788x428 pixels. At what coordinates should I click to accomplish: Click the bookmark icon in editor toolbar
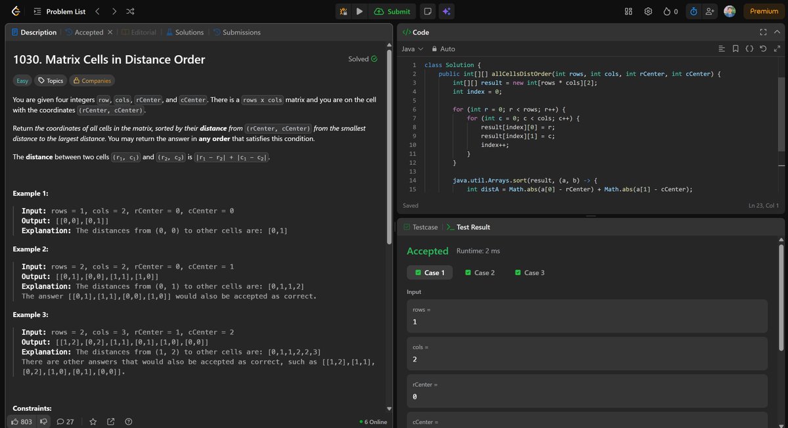735,49
